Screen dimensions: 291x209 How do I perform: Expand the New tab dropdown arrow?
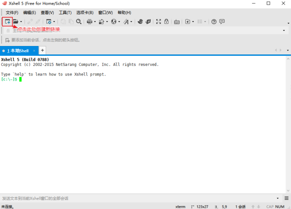(x=193, y=22)
